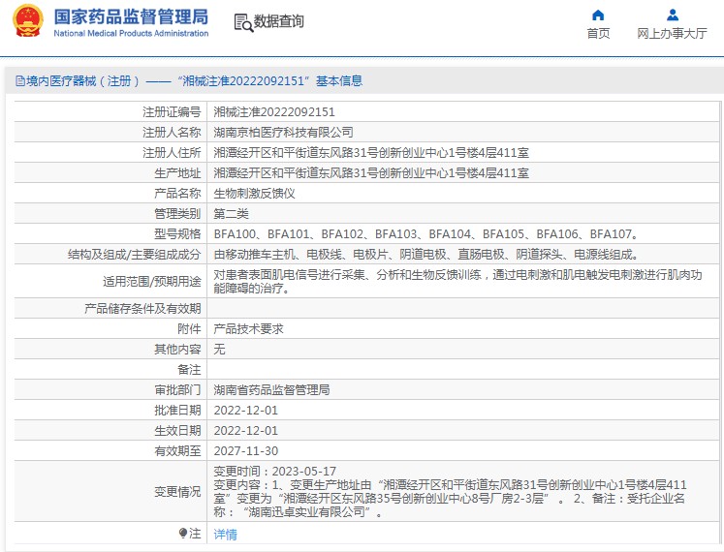Go to 网上办事大厅 navigation item

[x=672, y=34]
